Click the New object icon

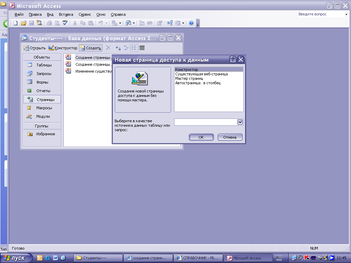[x=178, y=23]
